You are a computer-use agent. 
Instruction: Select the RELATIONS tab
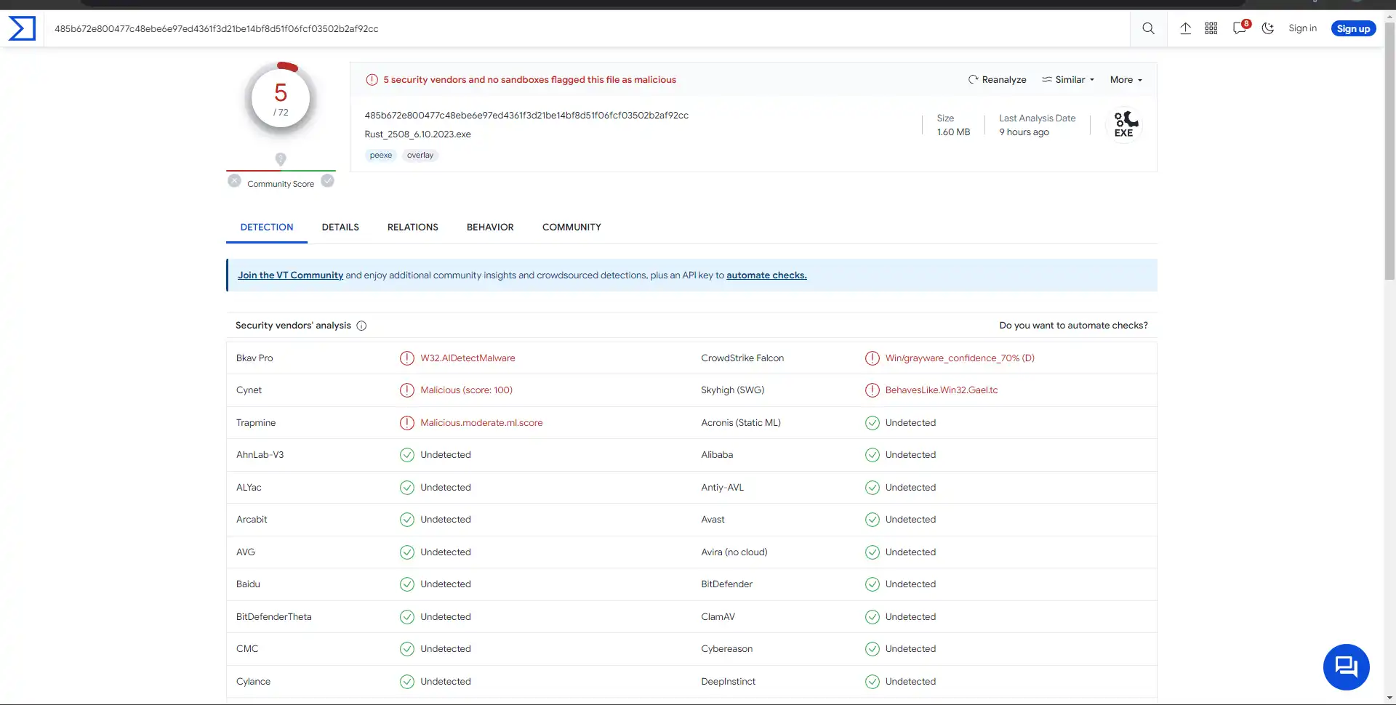[412, 227]
